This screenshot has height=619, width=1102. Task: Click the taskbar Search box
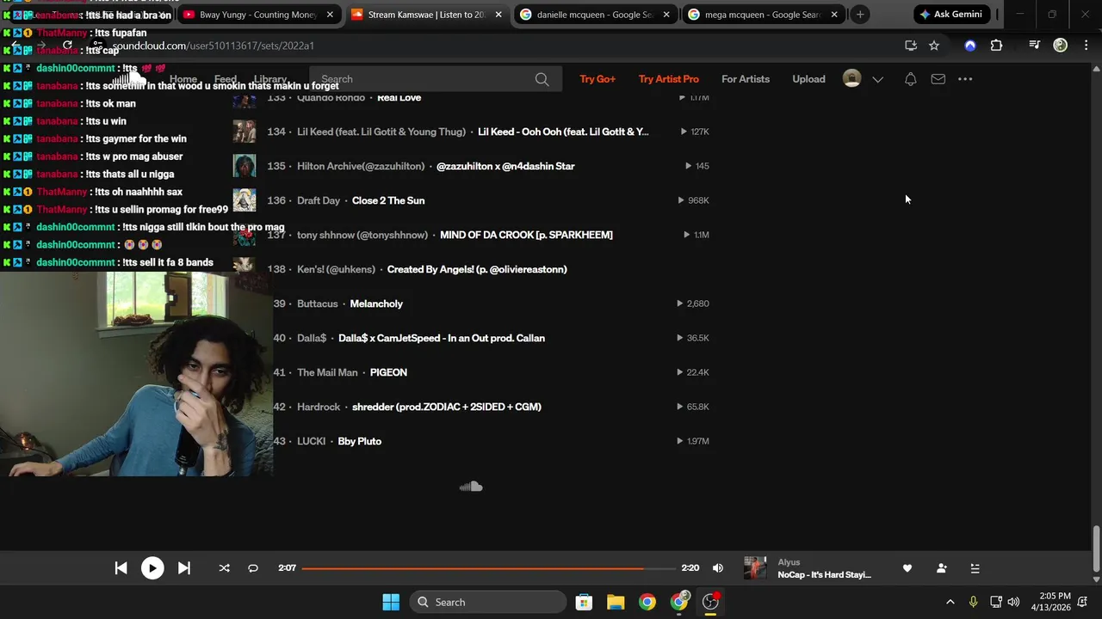click(488, 602)
